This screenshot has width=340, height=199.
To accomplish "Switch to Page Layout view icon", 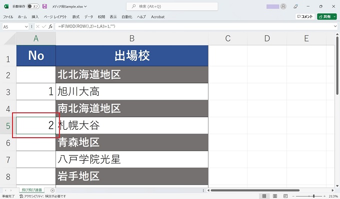I will 274,196.
